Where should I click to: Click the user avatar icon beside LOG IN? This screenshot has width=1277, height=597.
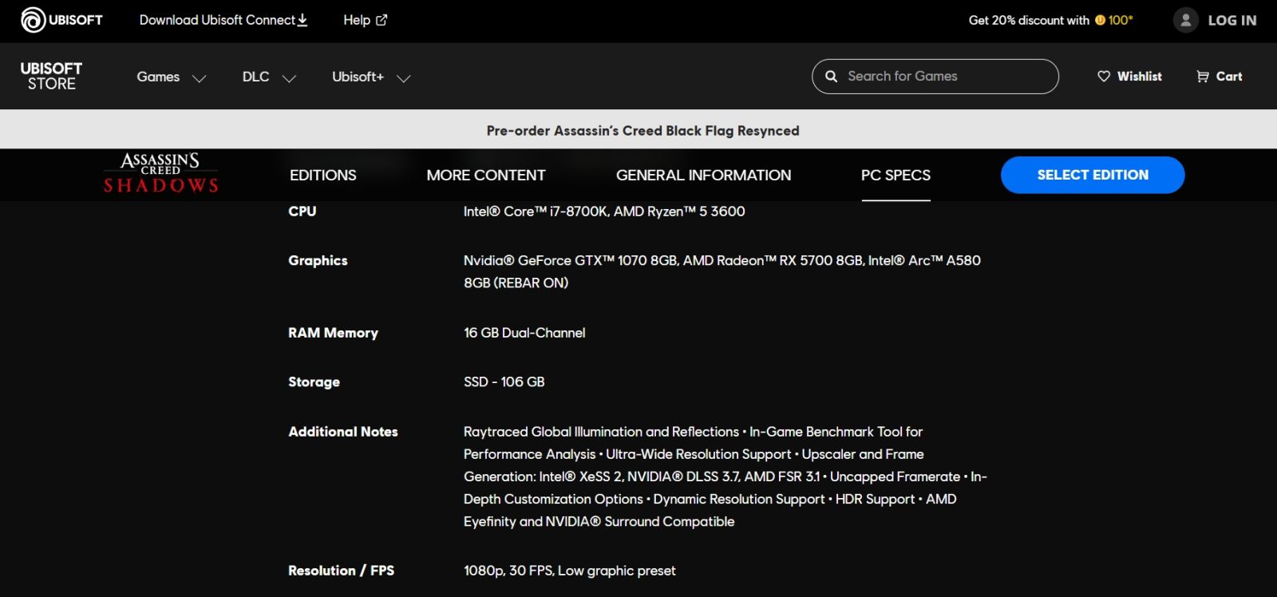click(x=1186, y=20)
